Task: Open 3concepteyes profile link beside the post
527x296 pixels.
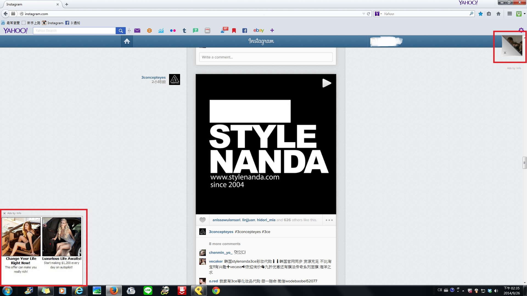Action: point(153,77)
